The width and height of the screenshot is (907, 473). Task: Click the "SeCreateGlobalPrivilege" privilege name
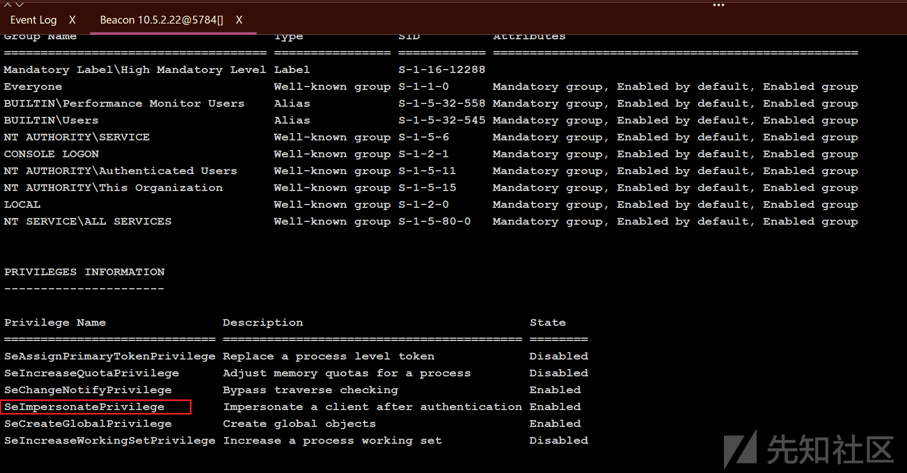tap(88, 424)
